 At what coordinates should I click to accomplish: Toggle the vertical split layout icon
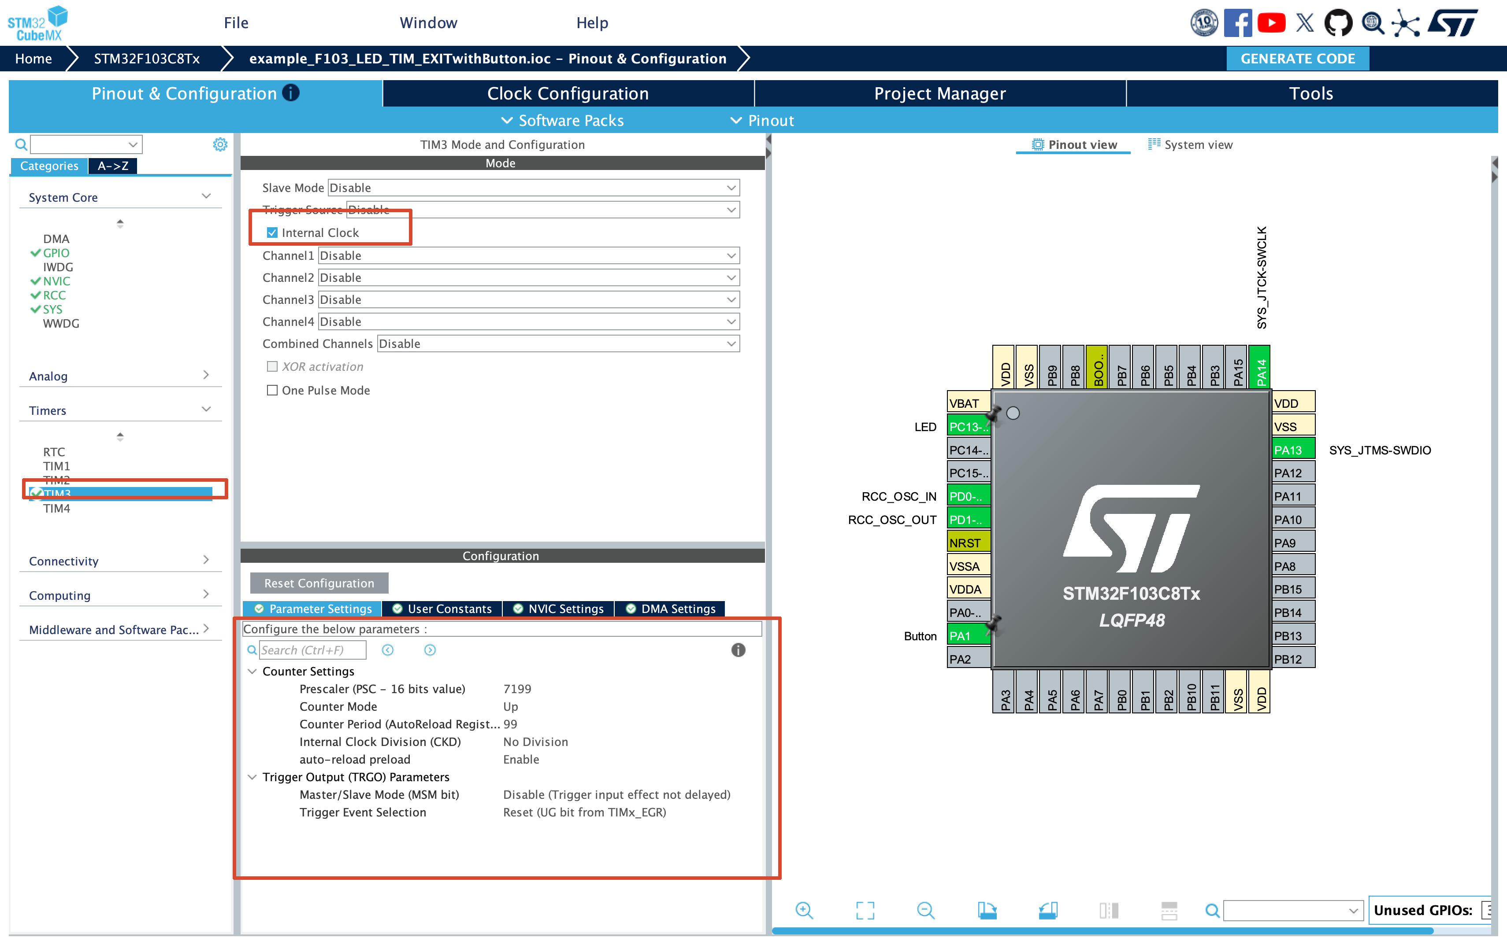click(x=1108, y=910)
